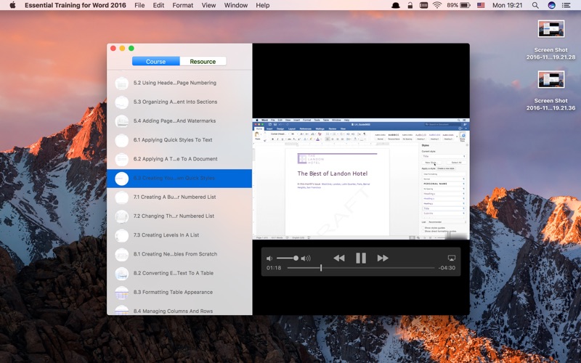Open lesson 5.3 Organizing A...ent Into Sections
The width and height of the screenshot is (581, 363).
(x=179, y=102)
